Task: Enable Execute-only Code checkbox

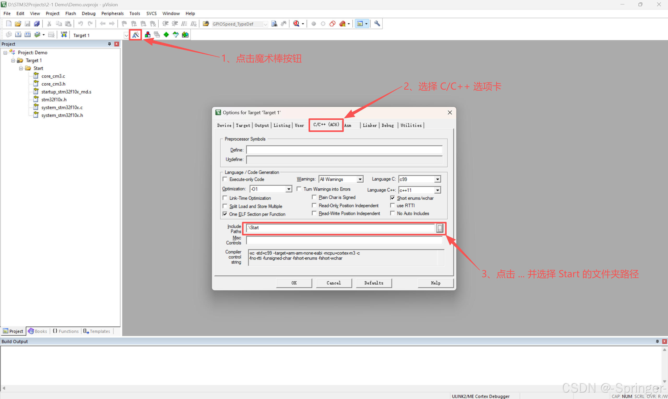Action: click(x=225, y=179)
